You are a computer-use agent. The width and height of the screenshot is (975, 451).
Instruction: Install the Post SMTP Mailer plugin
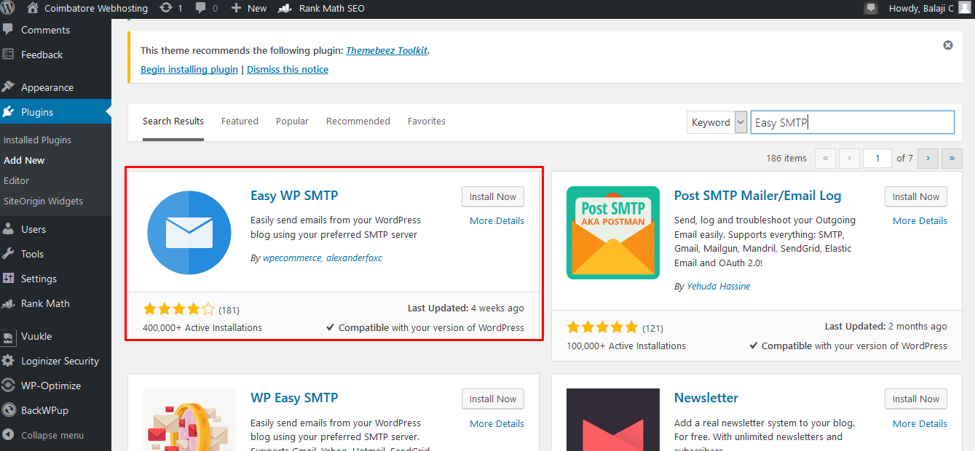click(916, 196)
